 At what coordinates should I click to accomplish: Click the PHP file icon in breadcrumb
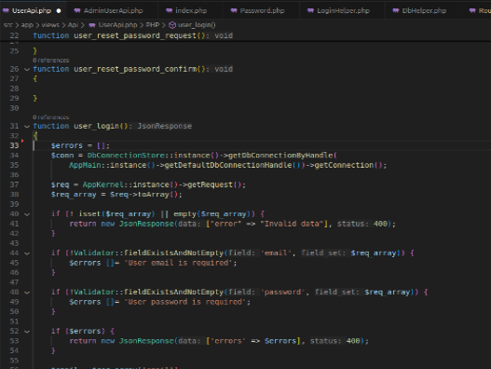(92, 25)
